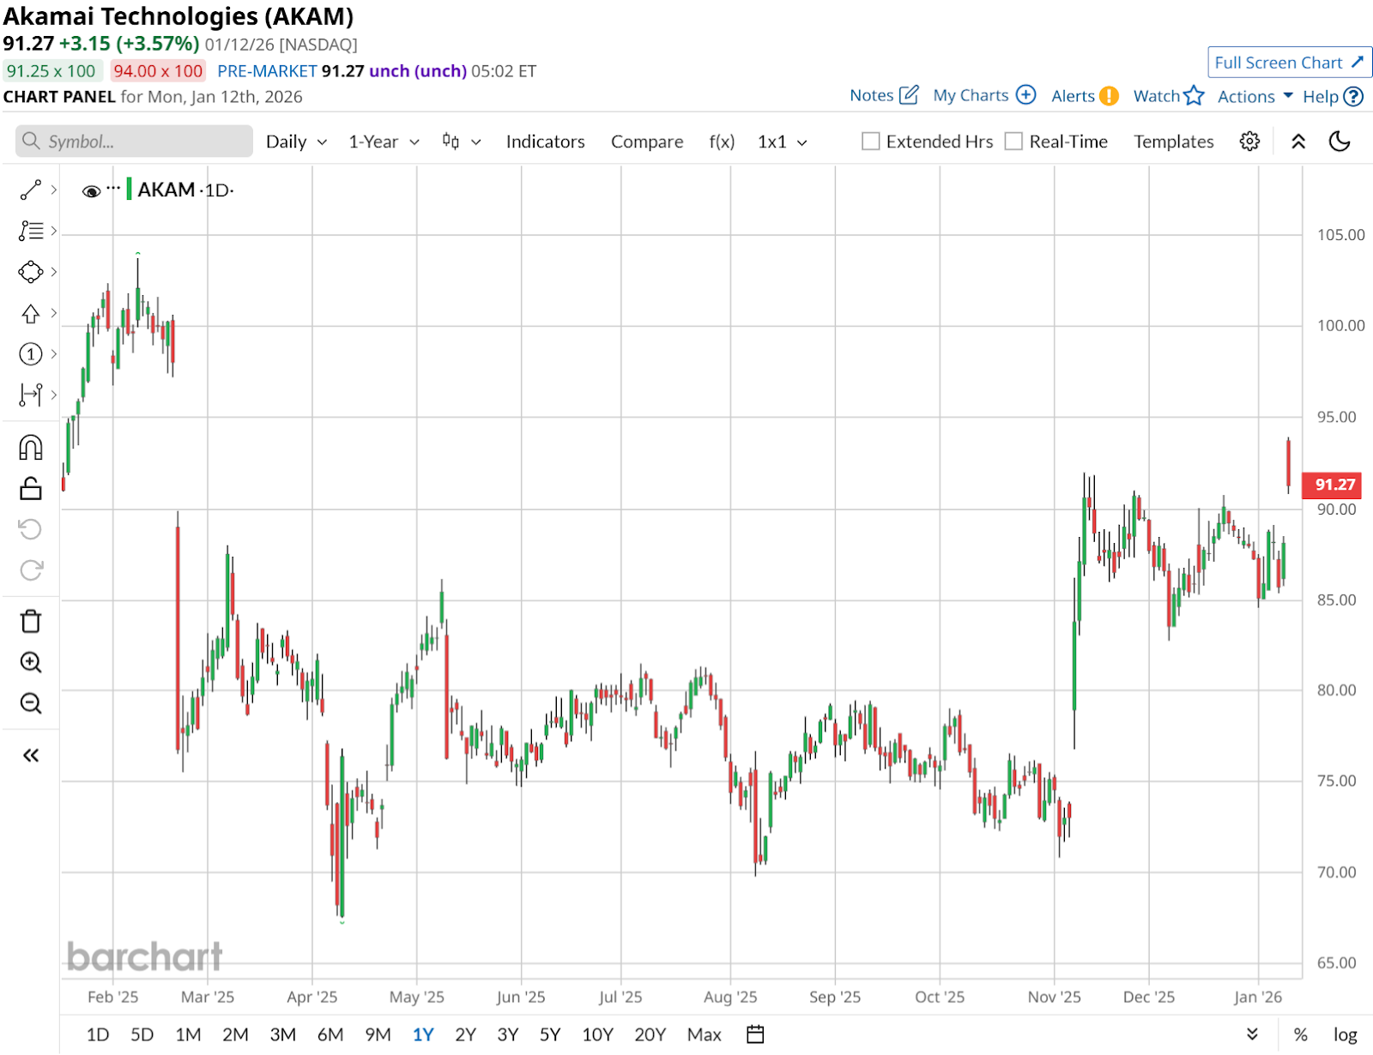Select the 5Y time range
The width and height of the screenshot is (1373, 1055).
click(550, 1034)
